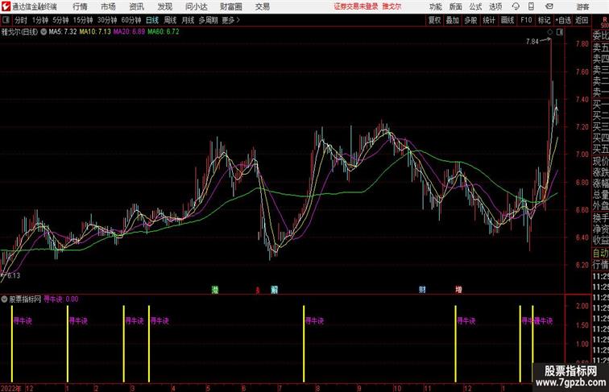
Task: Open the 功能 menu
Action: point(435,6)
